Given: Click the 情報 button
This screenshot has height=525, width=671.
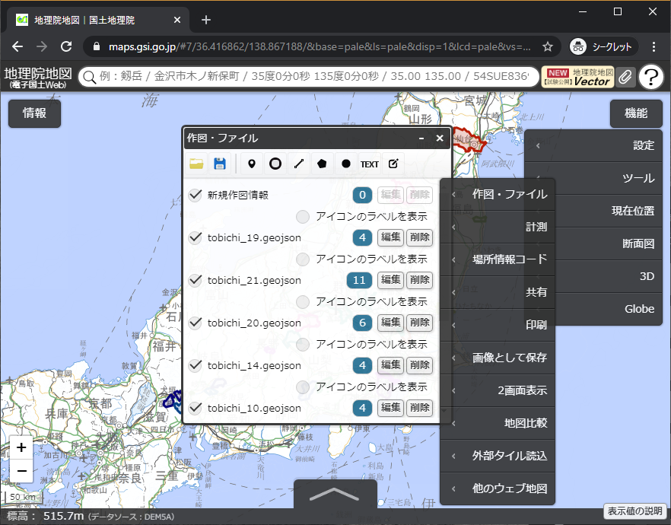Looking at the screenshot, I should [x=35, y=113].
